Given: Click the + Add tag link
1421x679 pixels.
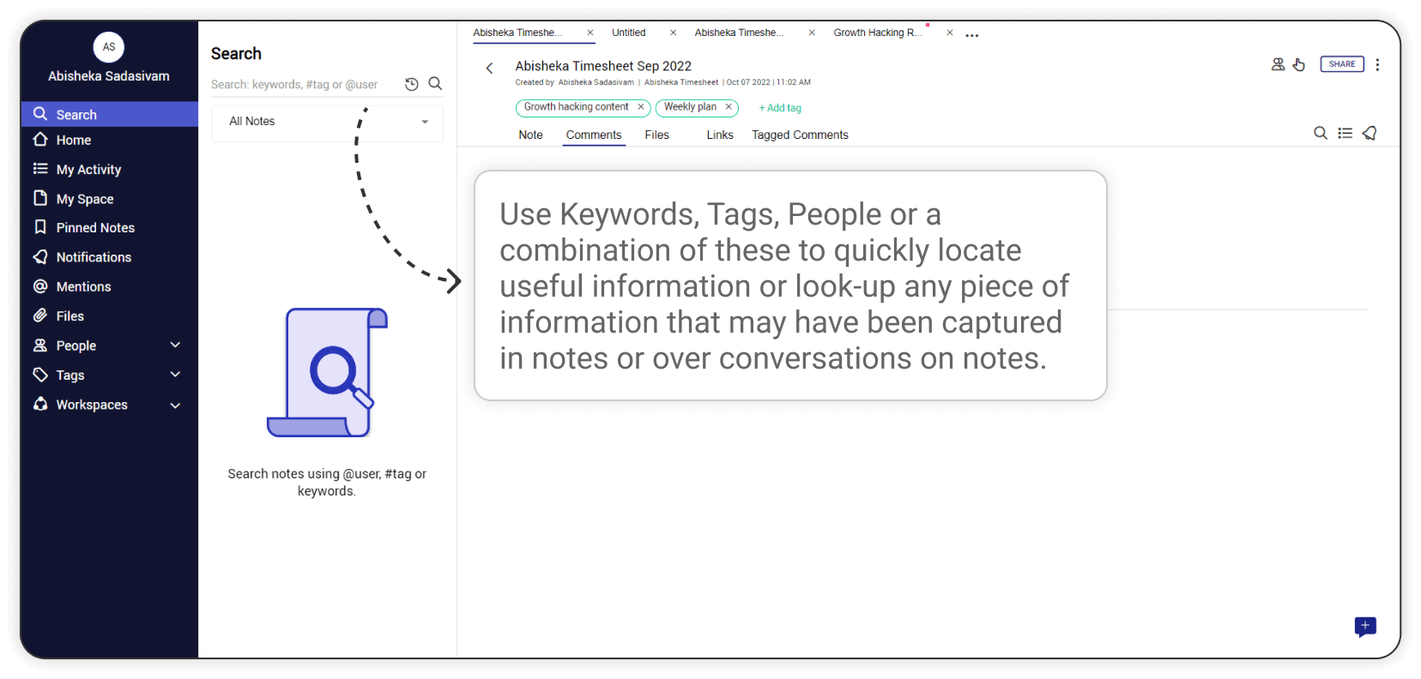Looking at the screenshot, I should point(780,108).
